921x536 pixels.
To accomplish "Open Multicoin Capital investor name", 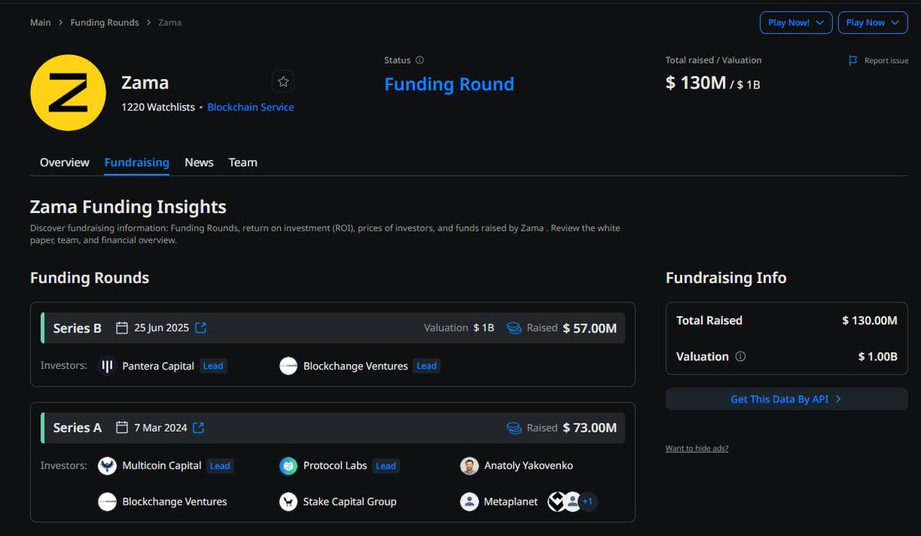I will coord(162,465).
